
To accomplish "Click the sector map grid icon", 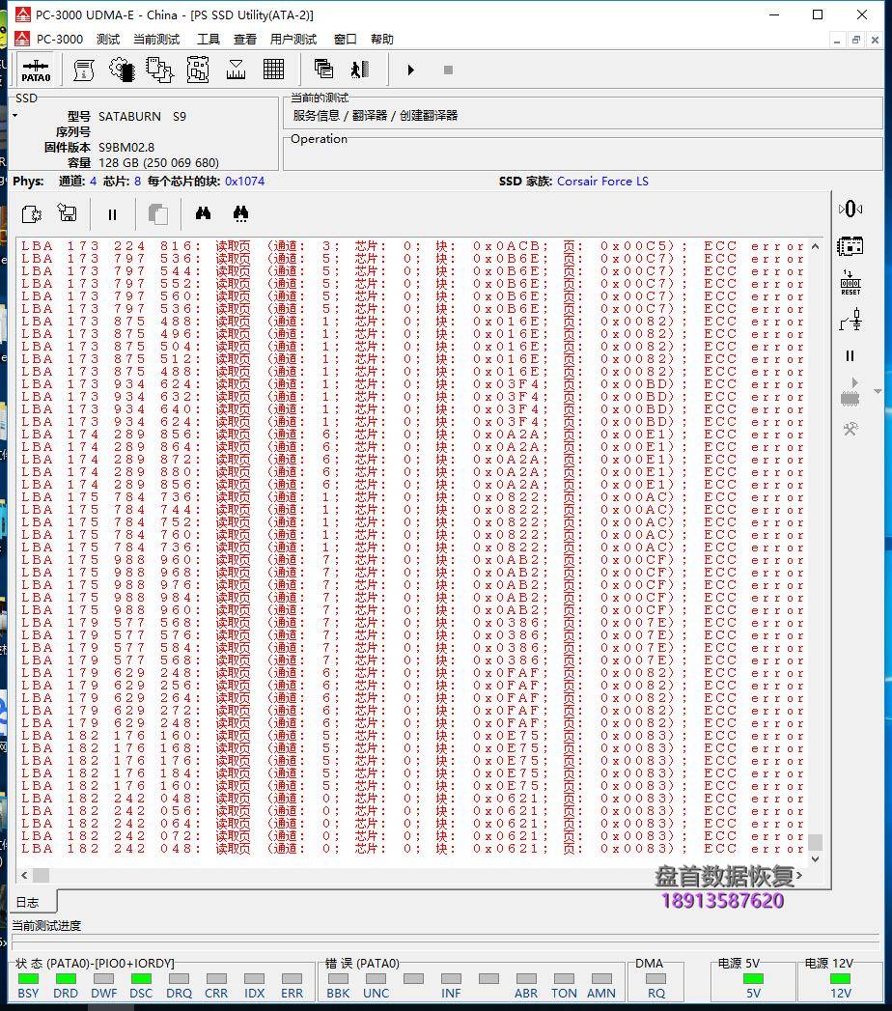I will [x=273, y=70].
